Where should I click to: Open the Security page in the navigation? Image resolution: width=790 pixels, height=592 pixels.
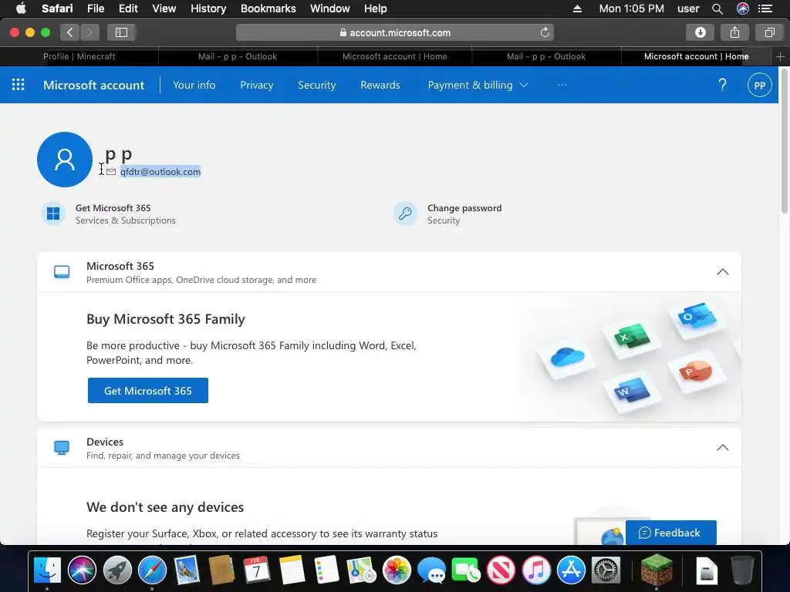point(316,85)
